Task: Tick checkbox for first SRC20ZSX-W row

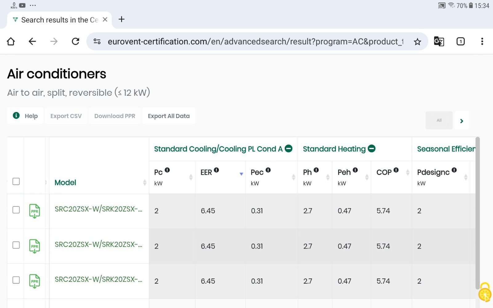Action: pos(16,210)
